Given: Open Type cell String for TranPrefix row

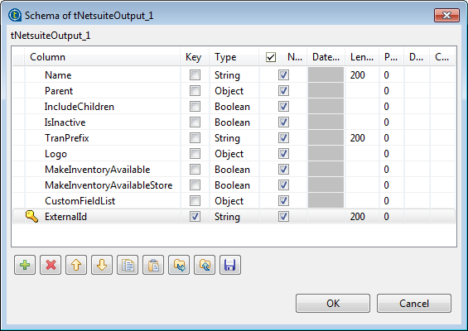Looking at the screenshot, I should pos(234,138).
